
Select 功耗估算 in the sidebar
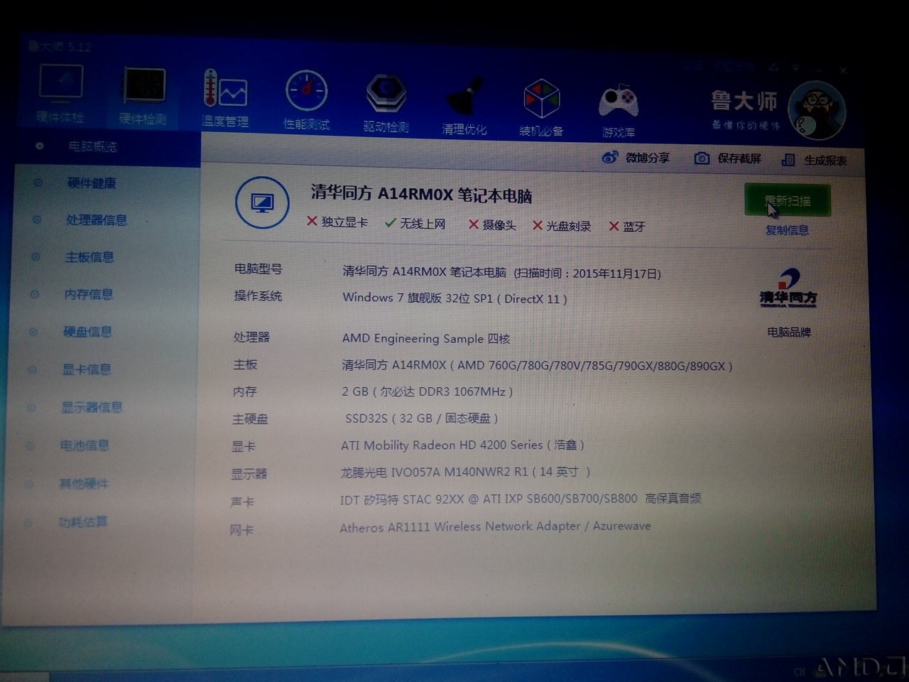point(83,522)
